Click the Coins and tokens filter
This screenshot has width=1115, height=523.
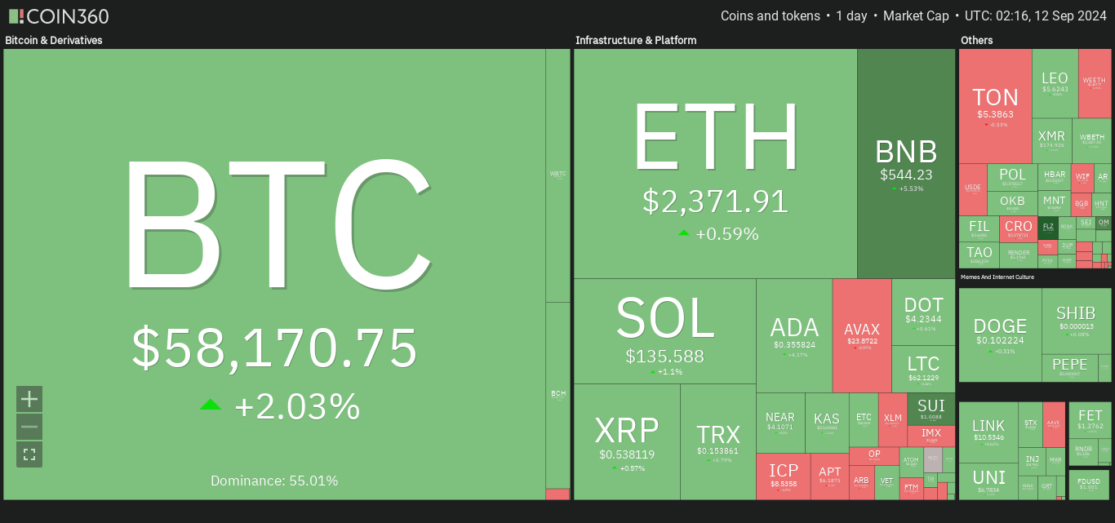(771, 16)
